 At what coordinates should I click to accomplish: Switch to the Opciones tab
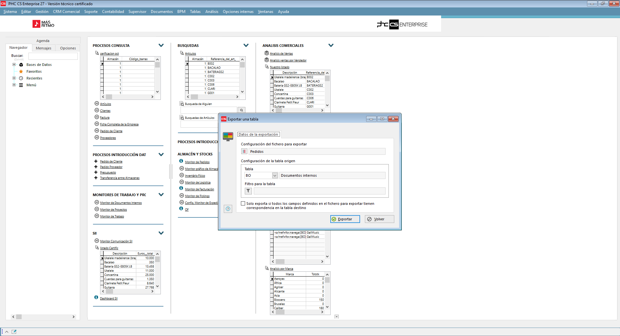[68, 48]
